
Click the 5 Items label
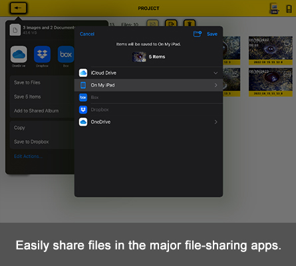pos(157,57)
